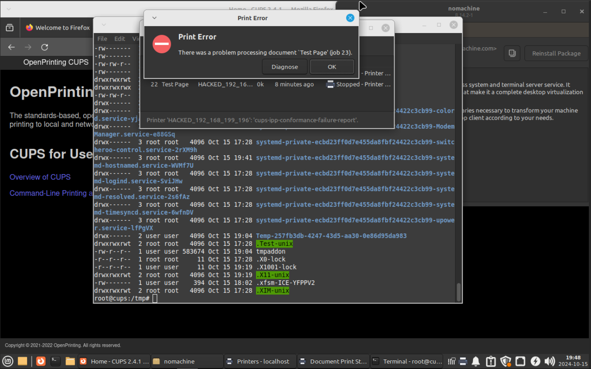This screenshot has height=369, width=591.
Task: Click the power lightning bolt tray icon
Action: tap(535, 361)
